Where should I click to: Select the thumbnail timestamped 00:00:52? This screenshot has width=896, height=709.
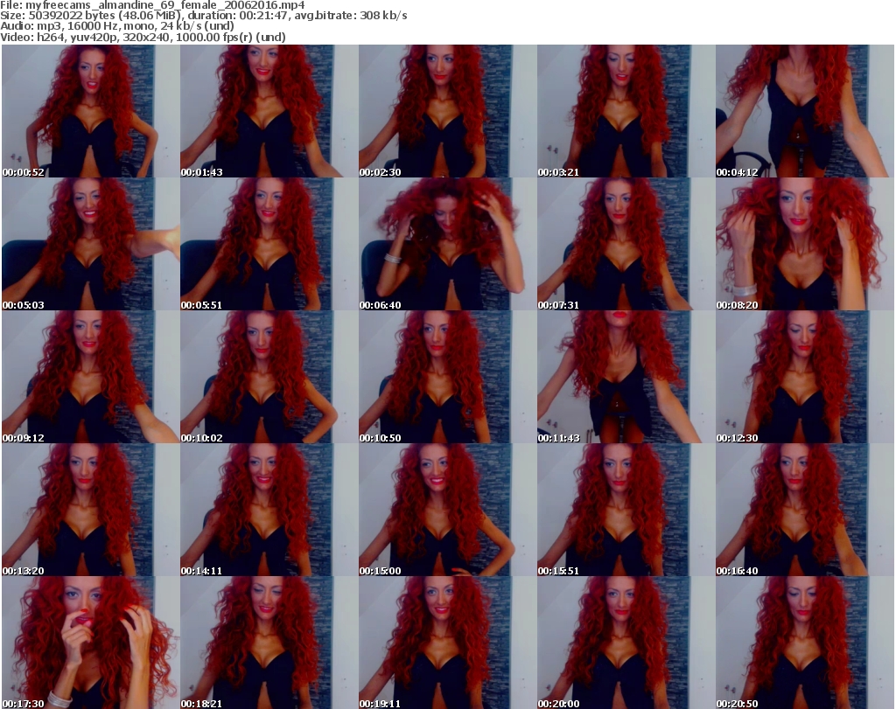(x=91, y=111)
